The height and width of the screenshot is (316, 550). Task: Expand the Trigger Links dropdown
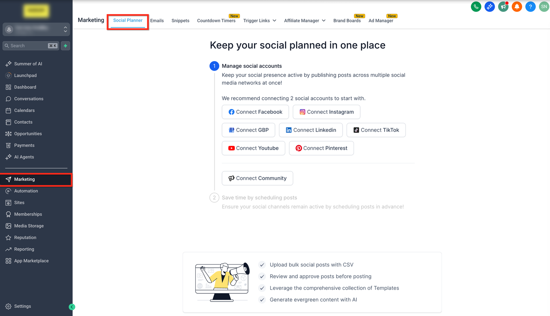[x=260, y=21]
